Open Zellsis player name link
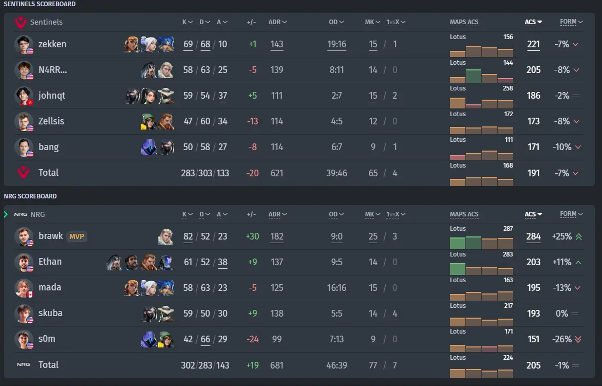 tap(51, 121)
